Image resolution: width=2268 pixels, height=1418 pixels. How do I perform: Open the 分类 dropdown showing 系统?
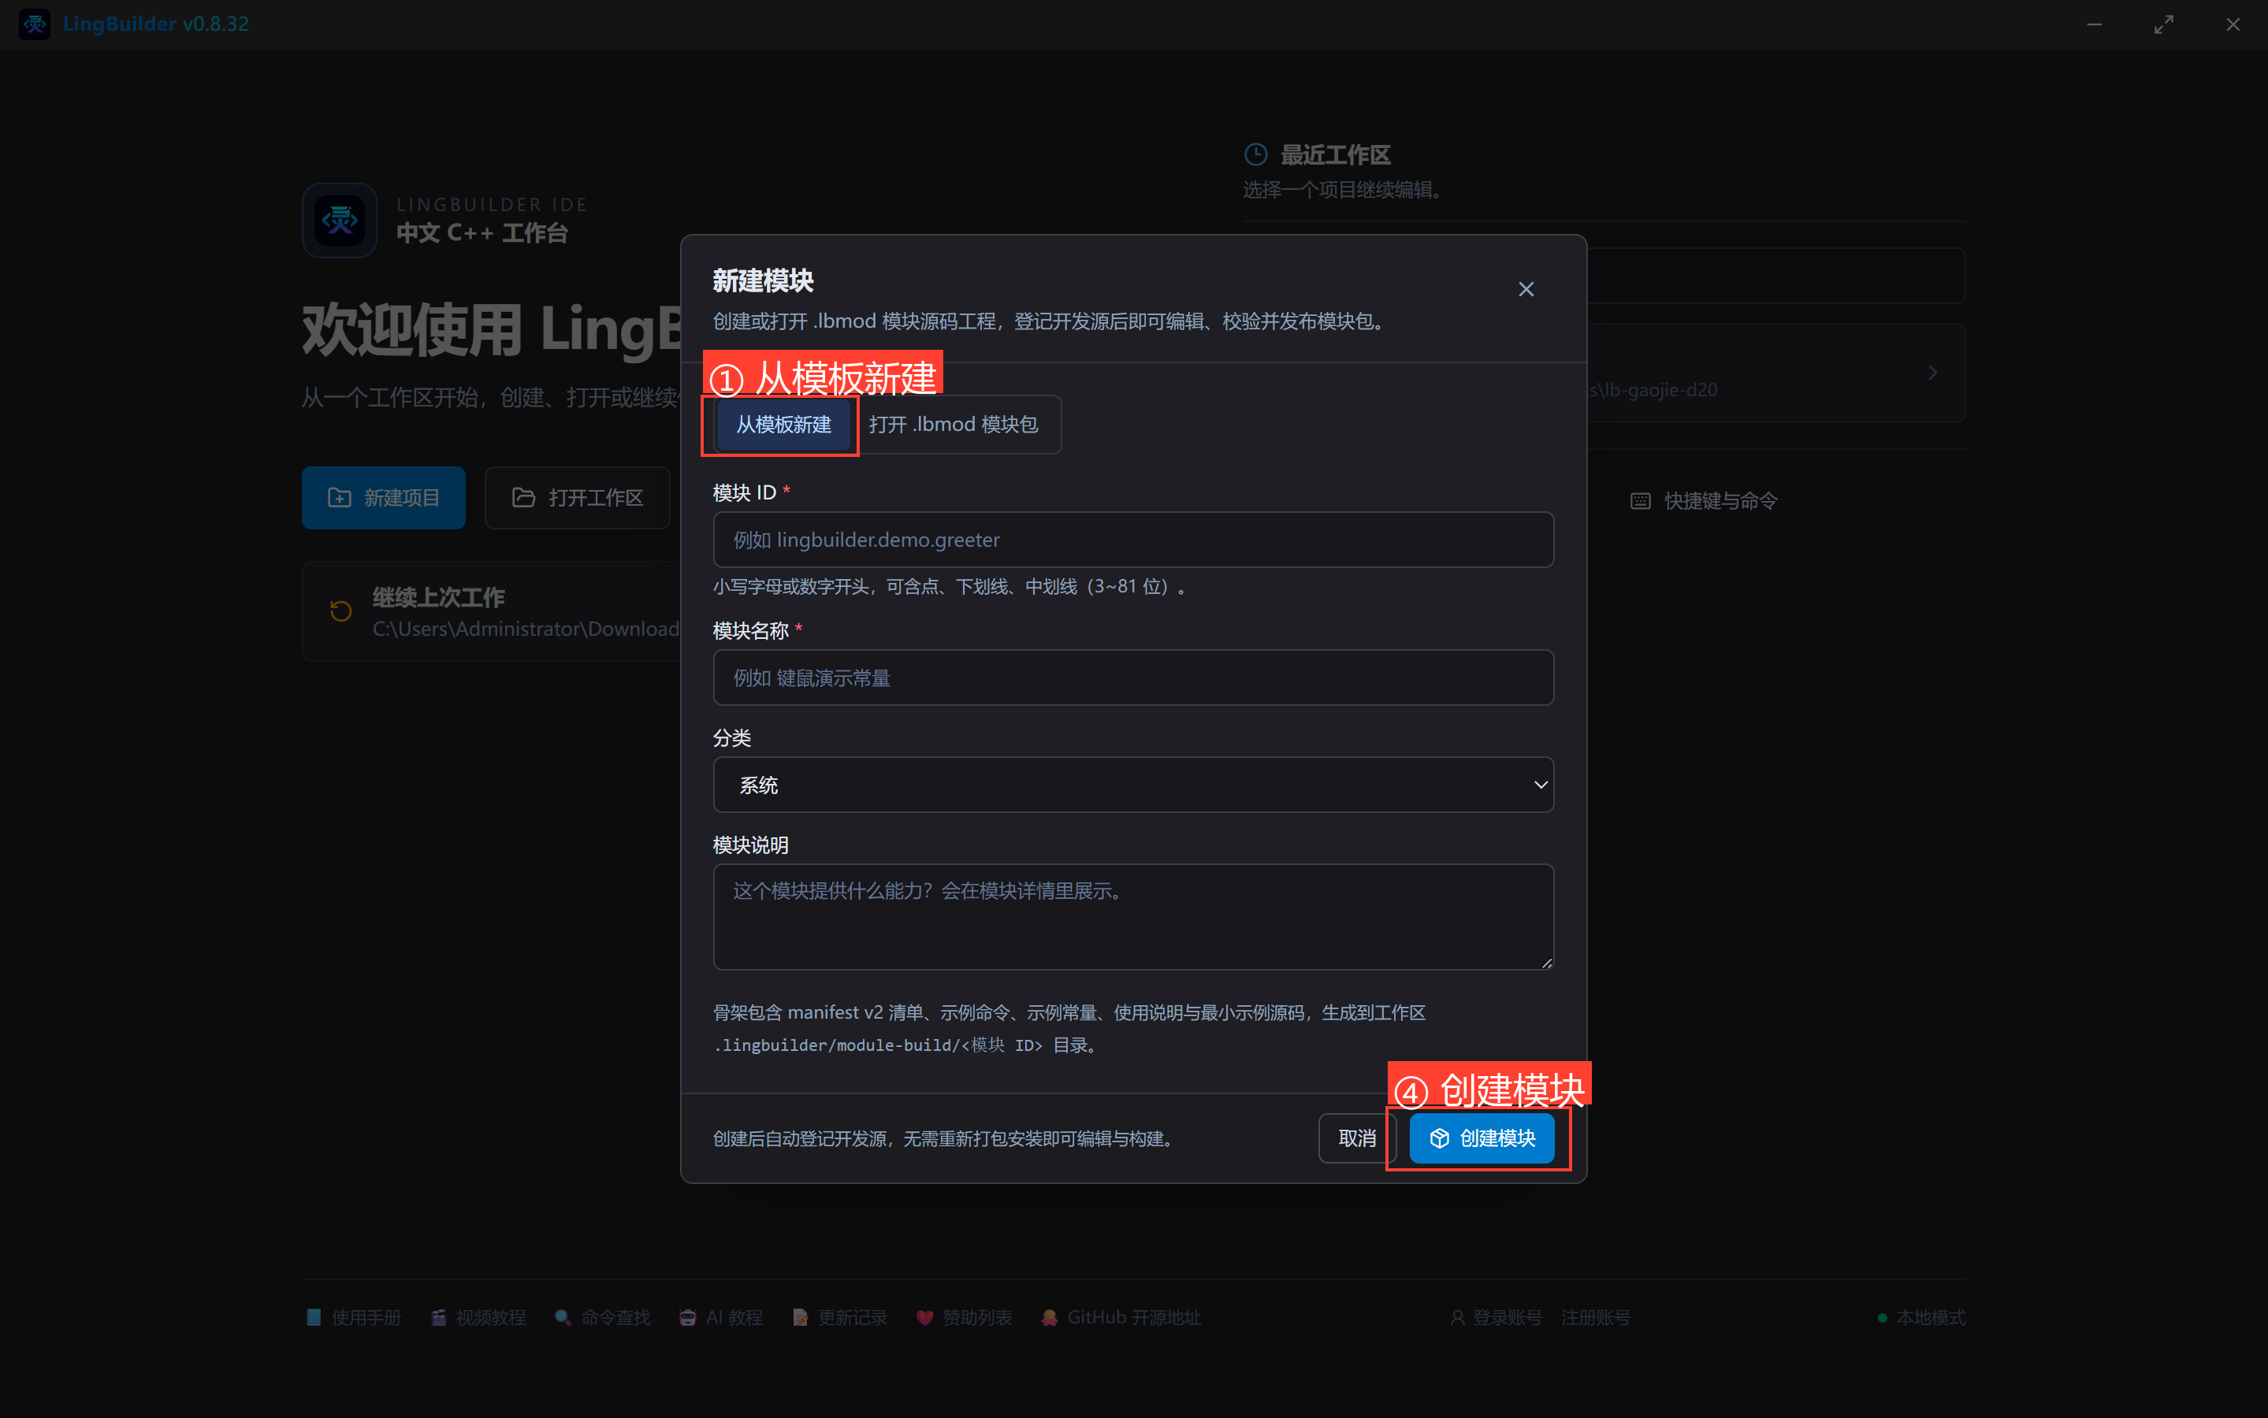tap(1133, 784)
